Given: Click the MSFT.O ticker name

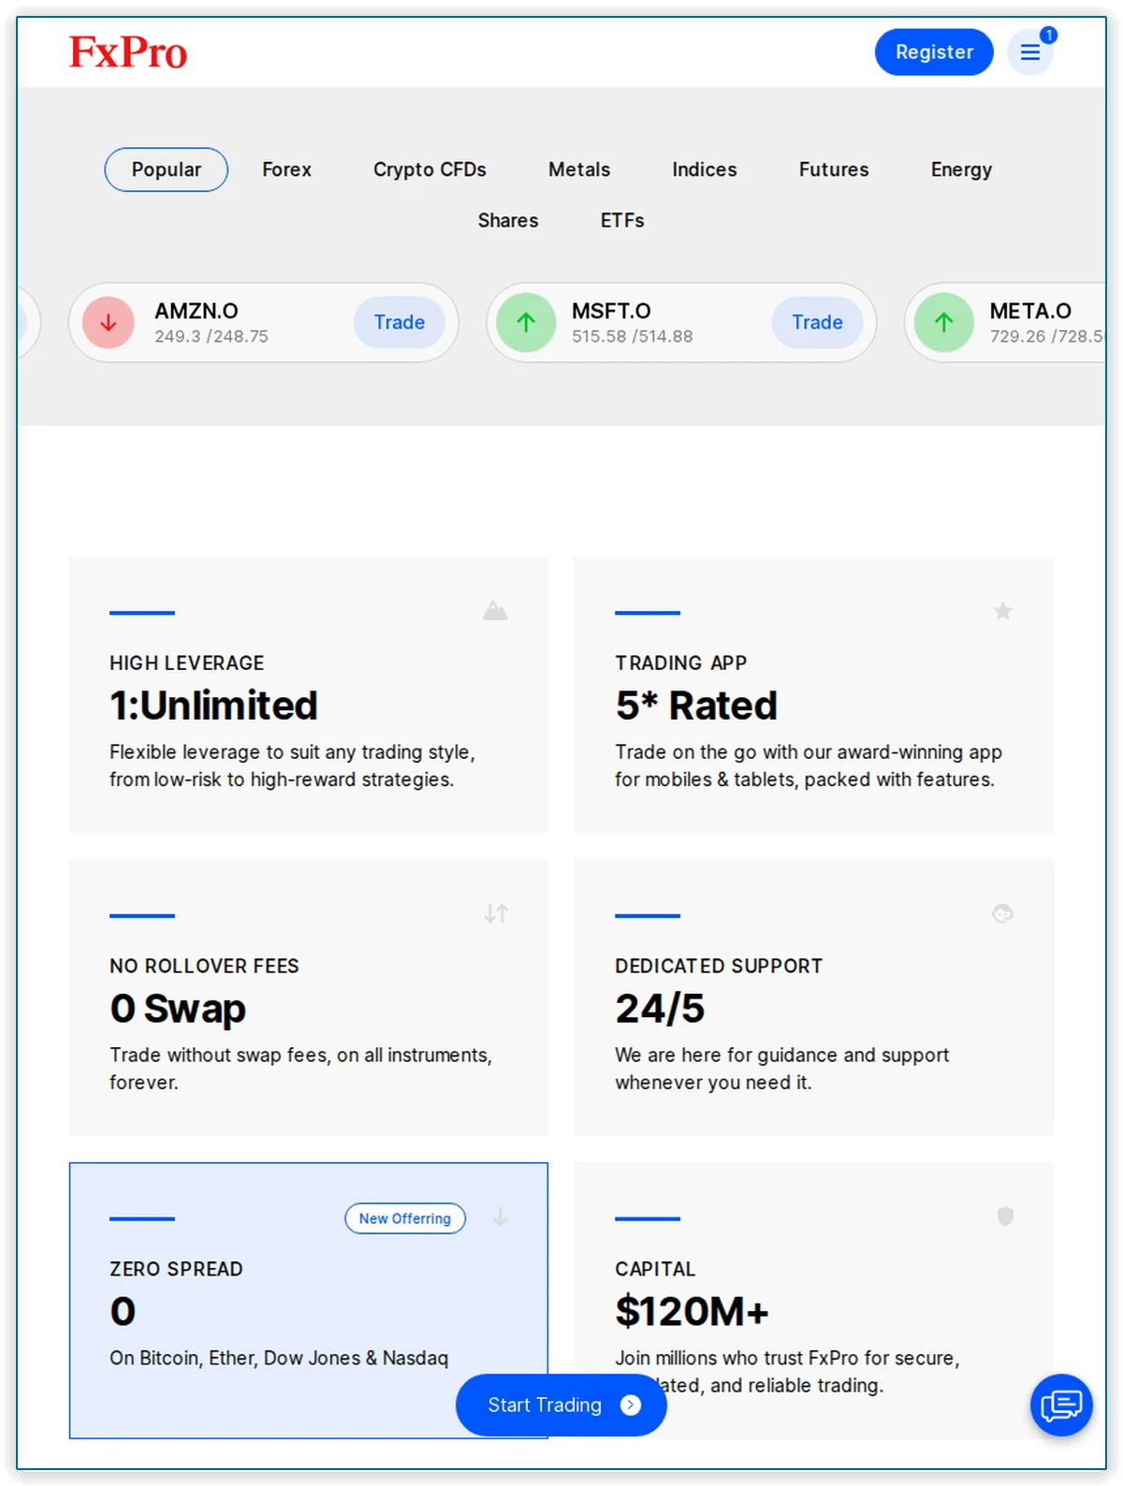Looking at the screenshot, I should 611,311.
